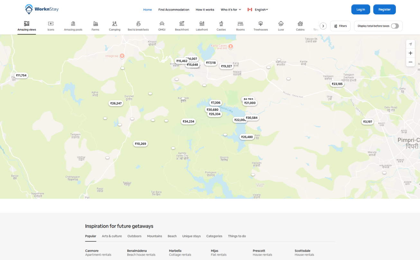The height and width of the screenshot is (260, 420).
Task: Select the Amazing pools category icon
Action: pyautogui.click(x=73, y=24)
